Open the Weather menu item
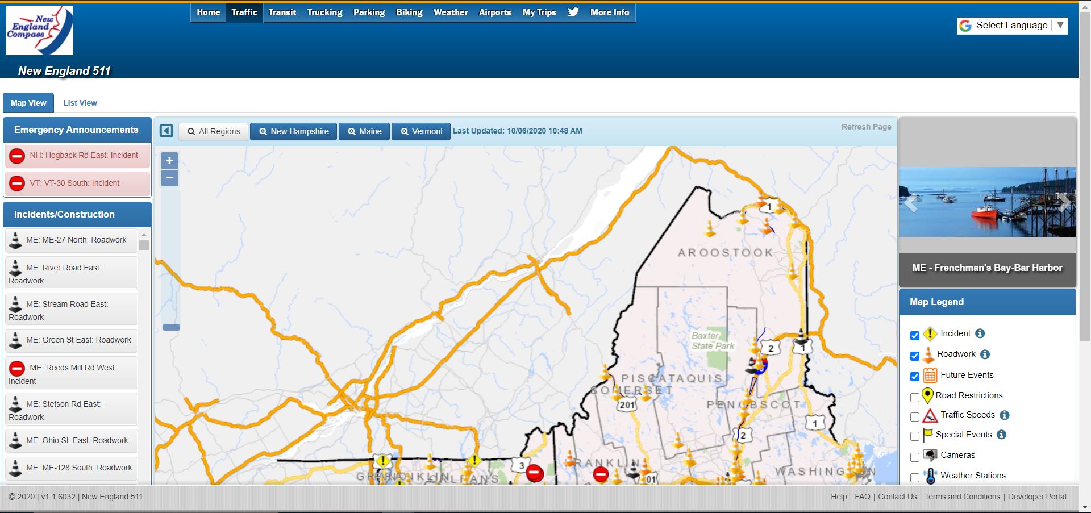The image size is (1091, 513). 450,12
